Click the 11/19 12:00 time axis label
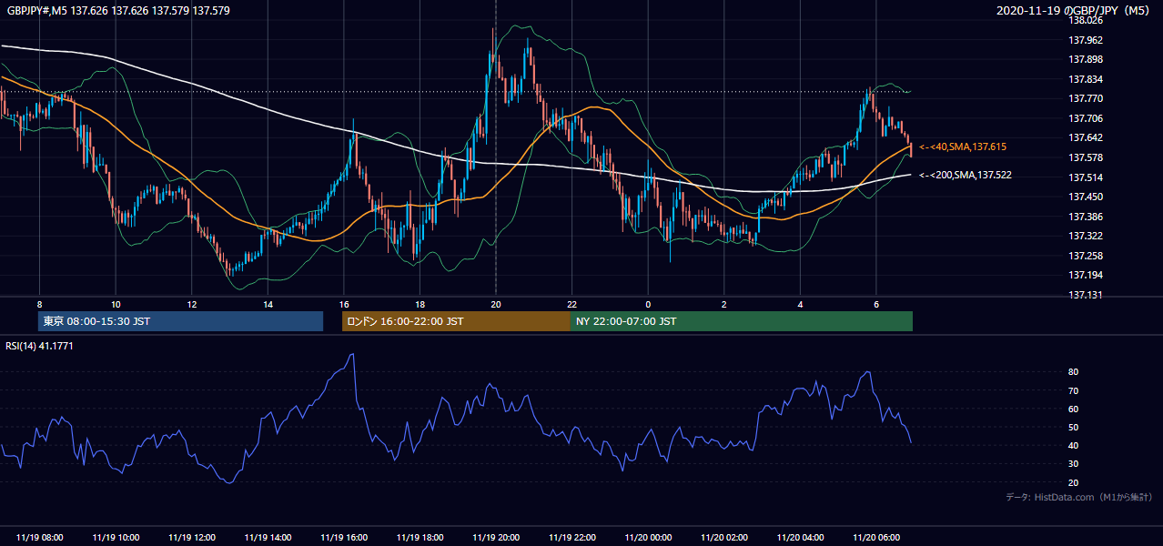Screen dimensions: 1163x546 [192, 538]
